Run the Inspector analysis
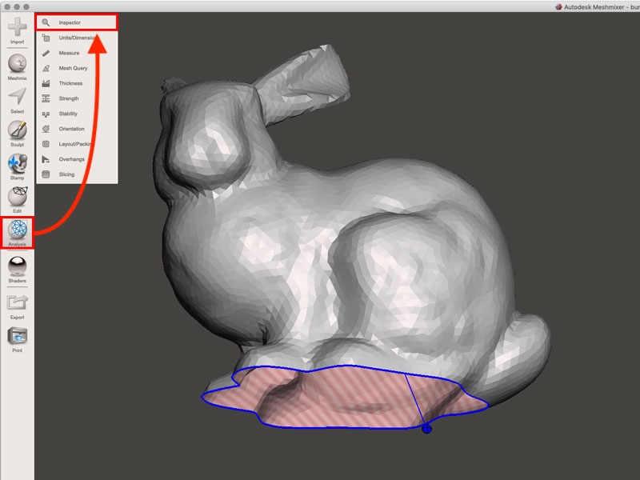This screenshot has width=640, height=480. 77,22
